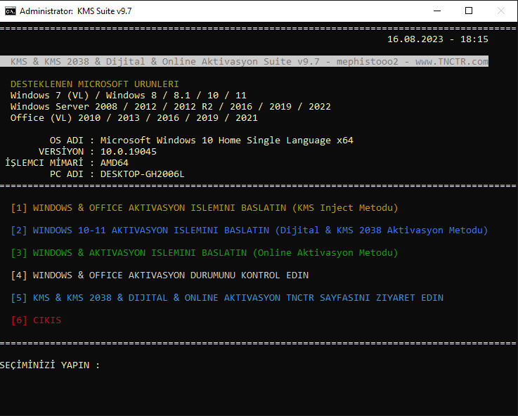518x416 pixels.
Task: Select option [5] TNCTR SAYFASINI ZIYARET EDIN
Action: click(x=227, y=298)
